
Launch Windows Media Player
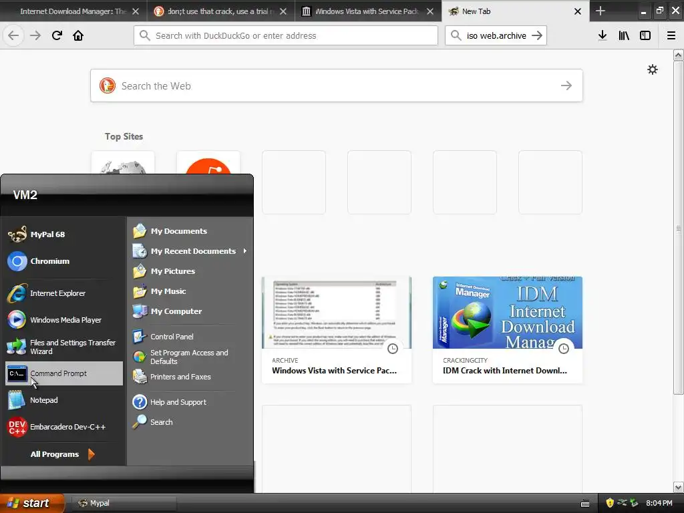coord(63,320)
